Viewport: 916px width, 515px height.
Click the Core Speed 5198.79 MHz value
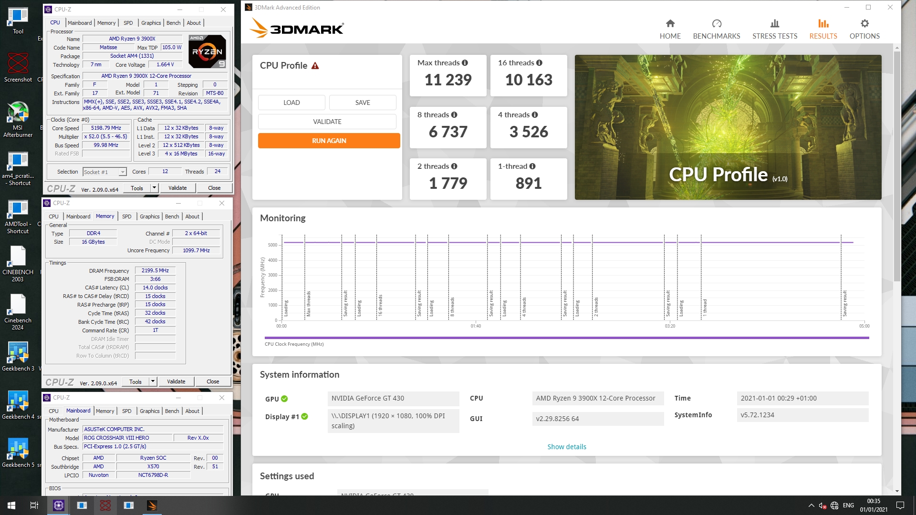(x=106, y=128)
